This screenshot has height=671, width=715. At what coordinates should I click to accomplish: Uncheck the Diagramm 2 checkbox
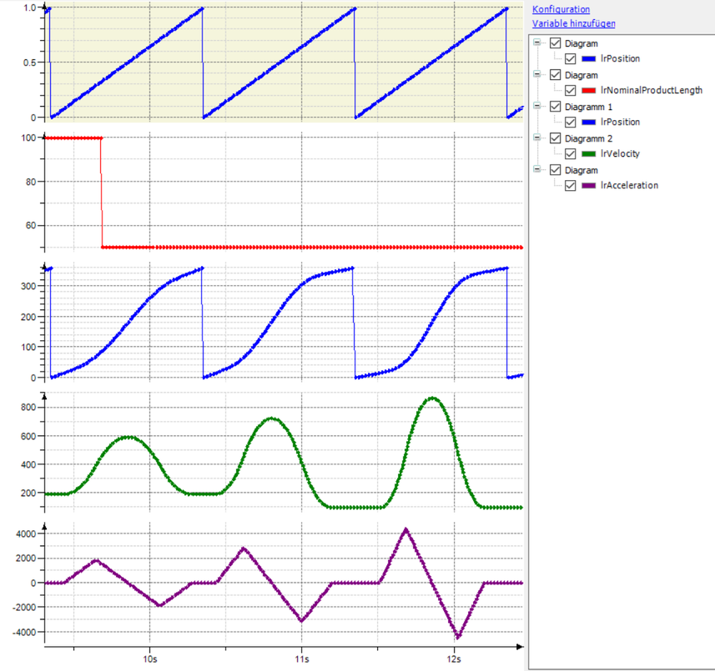(556, 138)
